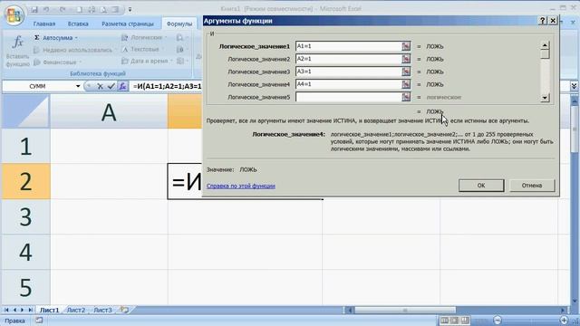Click the question mark help button in dialog
The height and width of the screenshot is (326, 580).
click(x=542, y=21)
